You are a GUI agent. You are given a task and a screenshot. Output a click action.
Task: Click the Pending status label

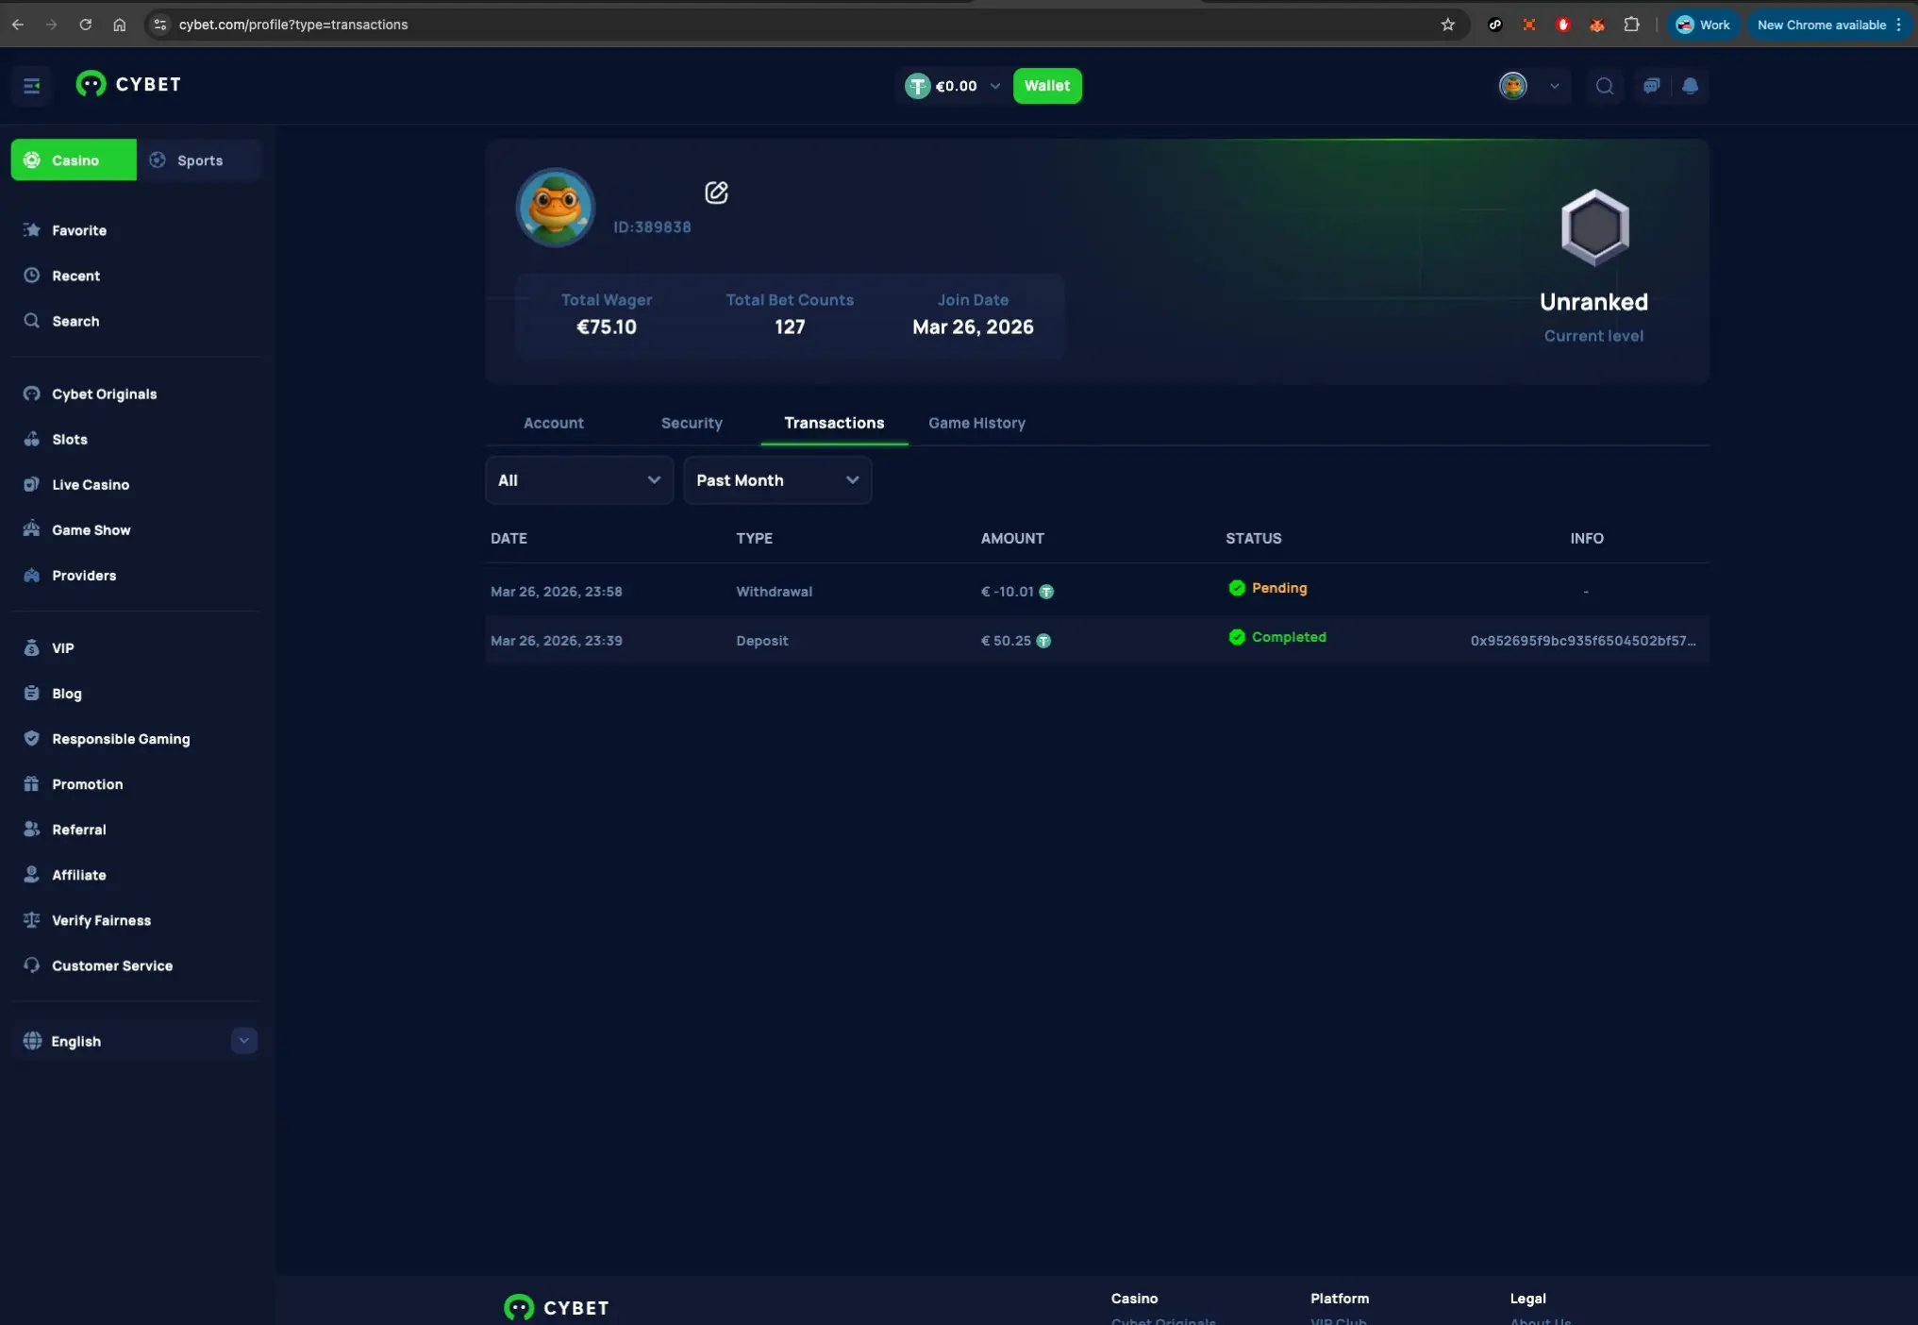pyautogui.click(x=1278, y=587)
